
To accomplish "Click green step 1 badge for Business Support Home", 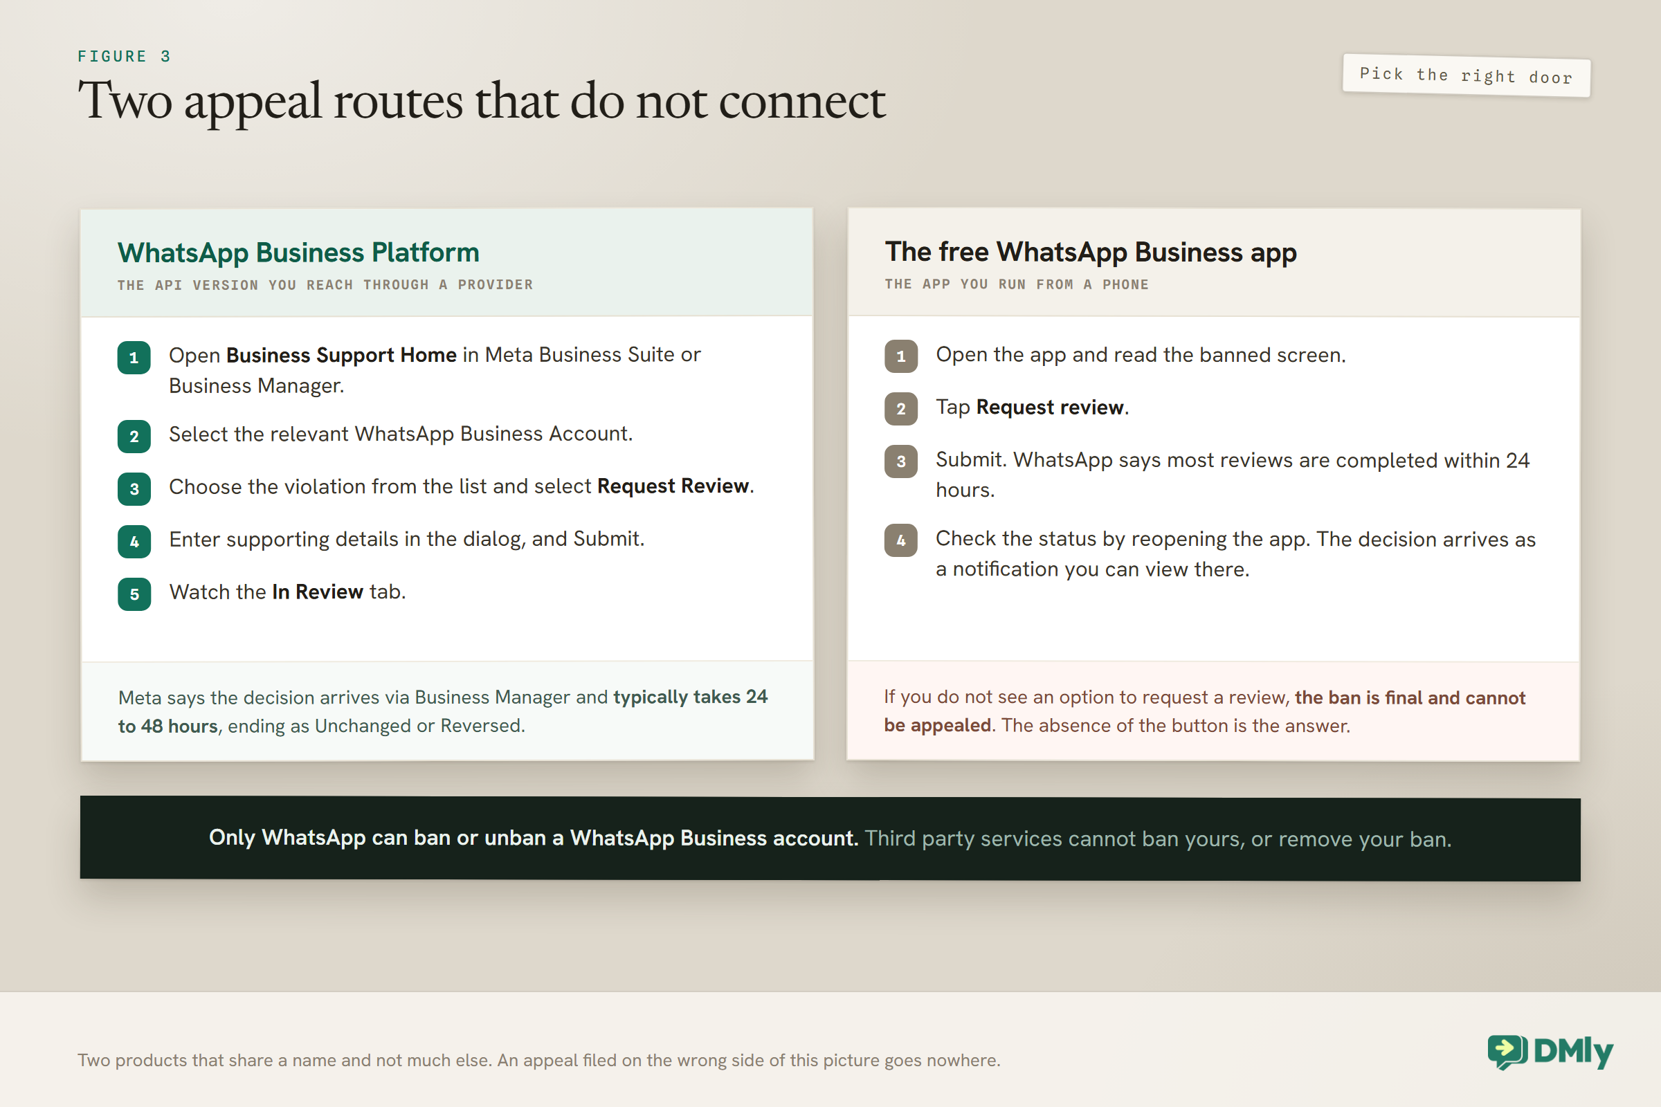I will click(134, 357).
